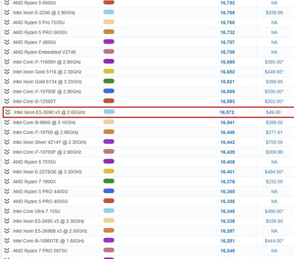294x259 pixels.
Task: Click the Intel Xeon Gold 6134 green swatch
Action: coord(109,81)
